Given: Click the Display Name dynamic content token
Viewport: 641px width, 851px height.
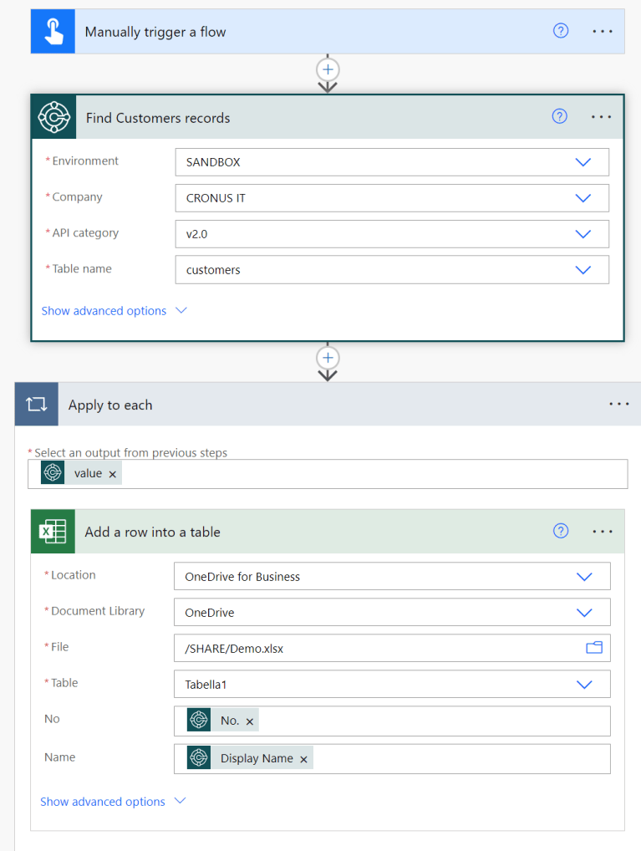Looking at the screenshot, I should click(250, 758).
